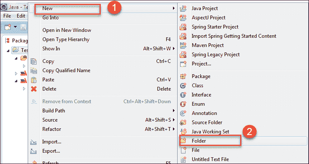The image size is (309, 164).
Task: Click the Annotation @ icon
Action: (x=183, y=113)
